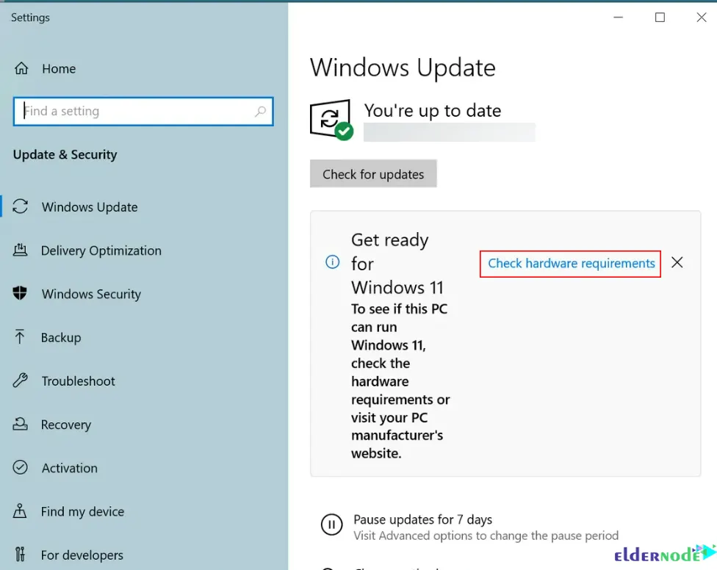Click the Windows Update sync arrows icon
Image resolution: width=717 pixels, height=570 pixels.
pyautogui.click(x=20, y=206)
